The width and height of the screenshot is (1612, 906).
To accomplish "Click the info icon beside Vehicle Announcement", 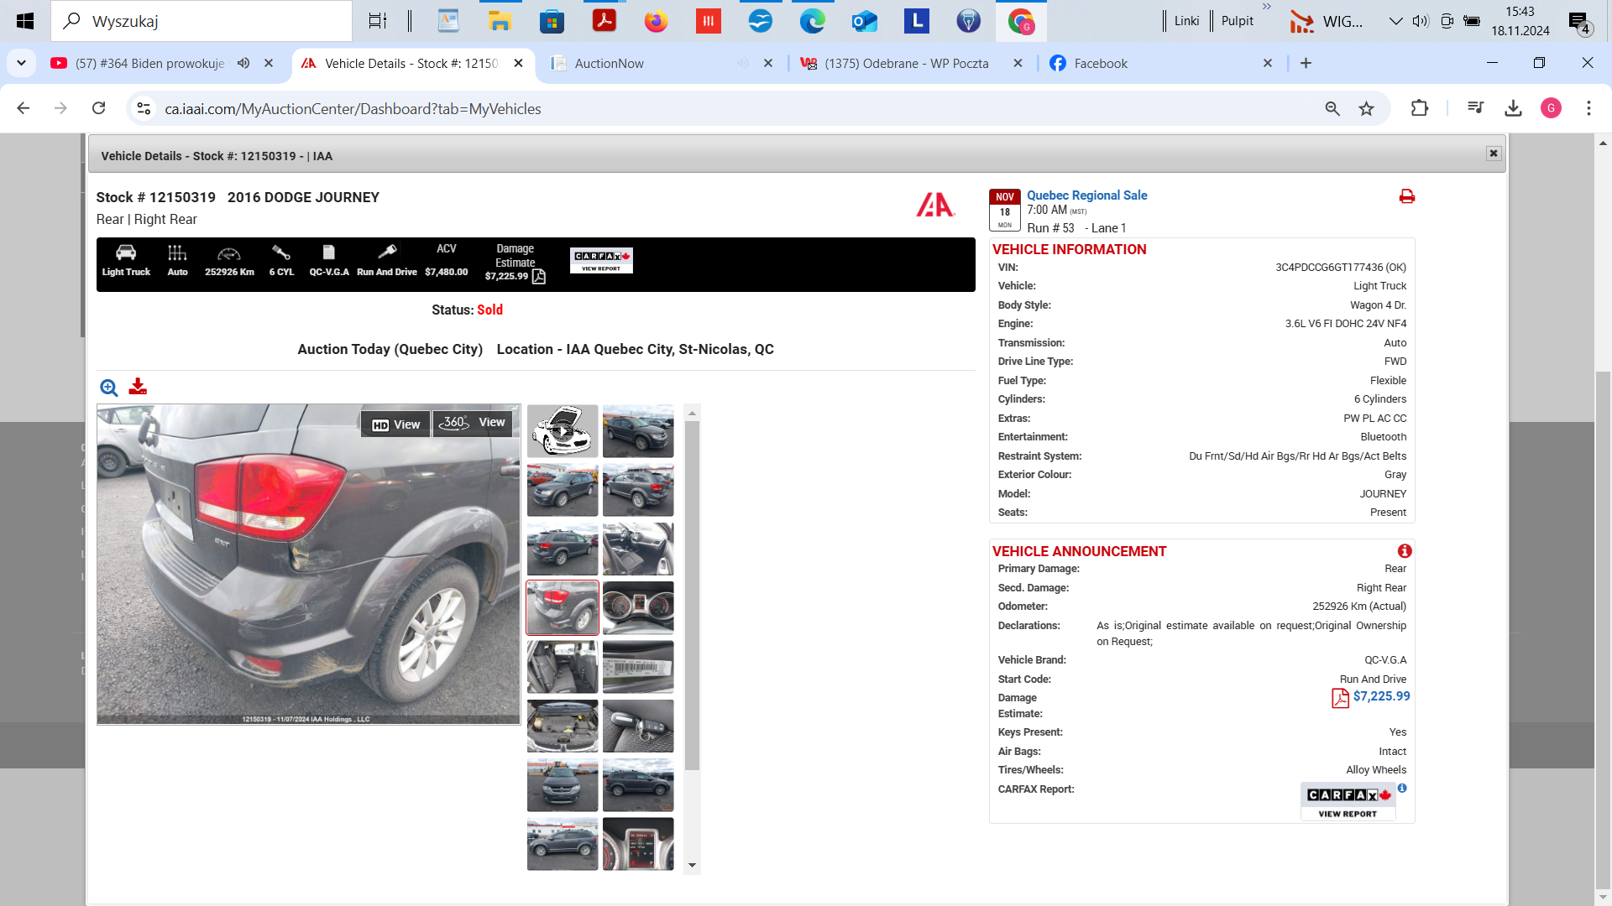I will pos(1405,551).
